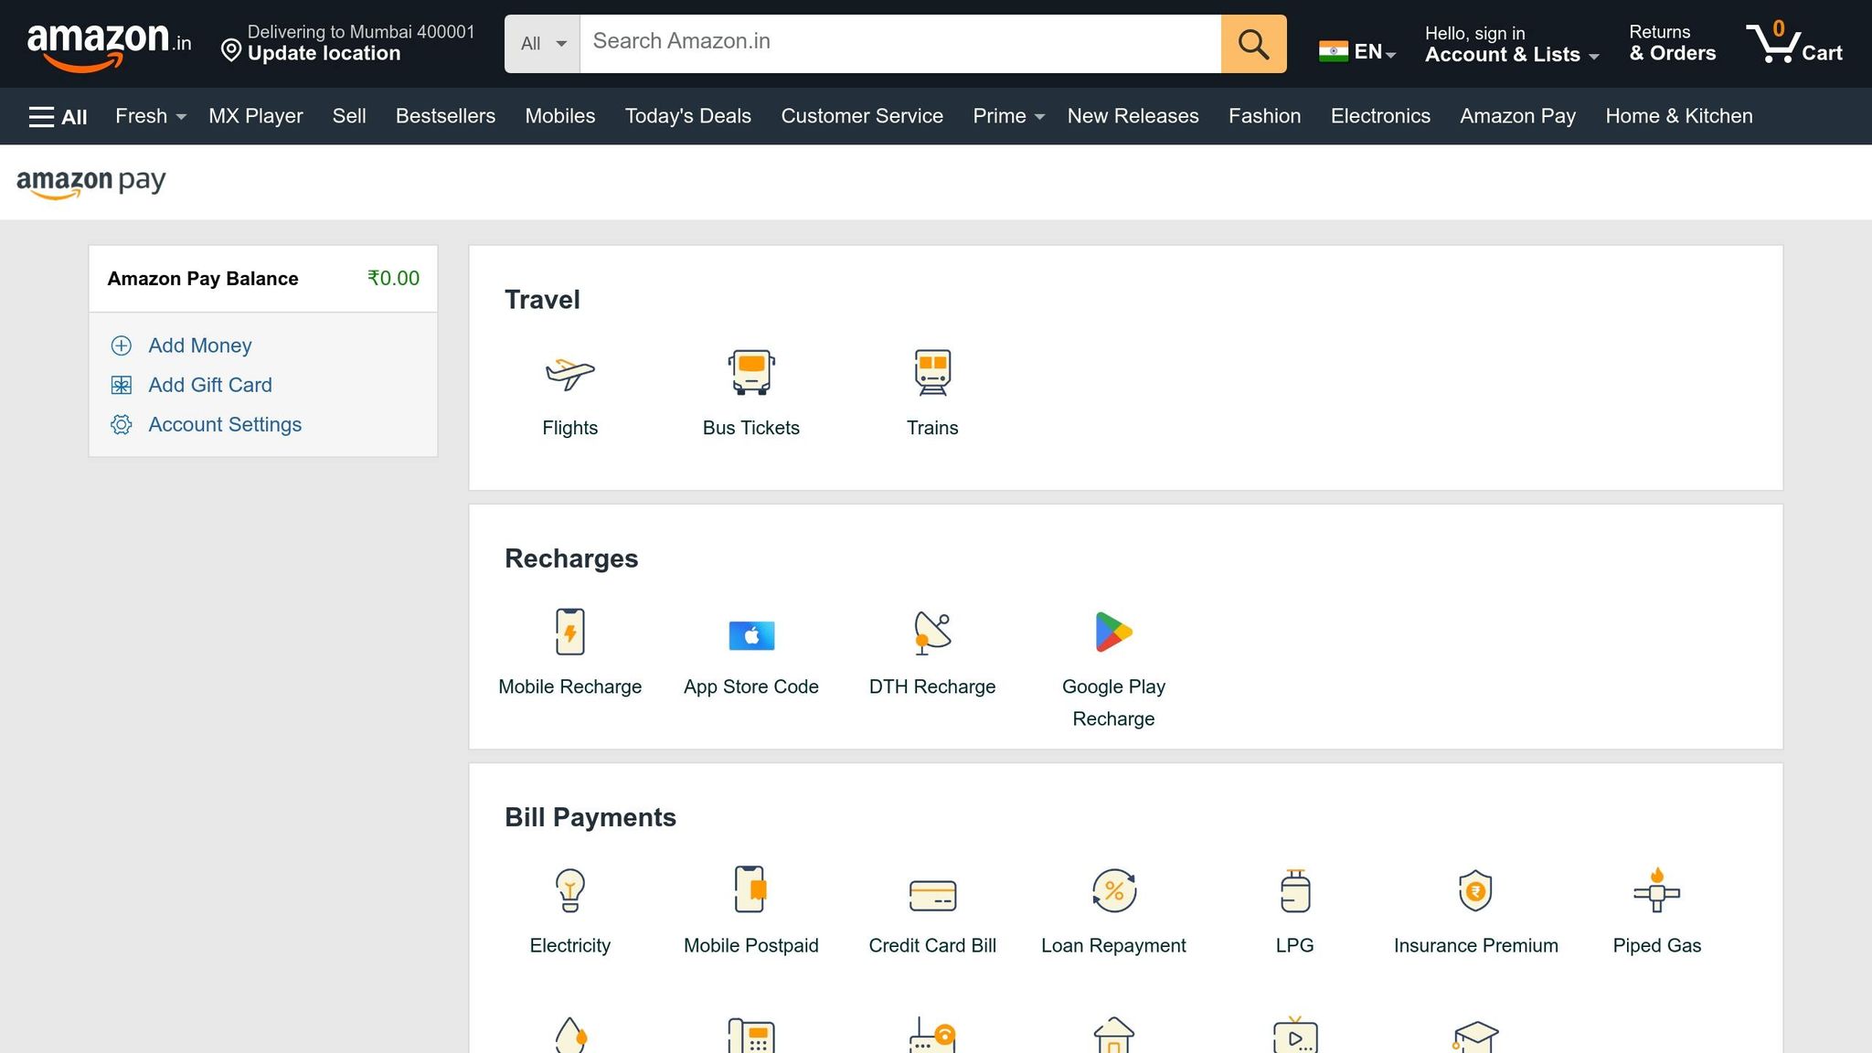The width and height of the screenshot is (1872, 1053).
Task: Open the Customer Service menu item
Action: pyautogui.click(x=861, y=116)
